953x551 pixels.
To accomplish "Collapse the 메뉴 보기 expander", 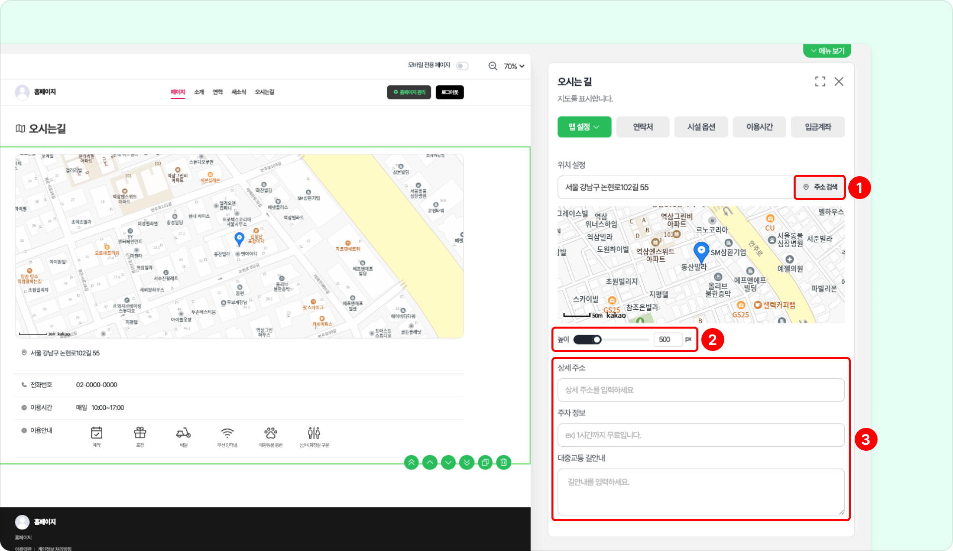I will click(x=827, y=51).
